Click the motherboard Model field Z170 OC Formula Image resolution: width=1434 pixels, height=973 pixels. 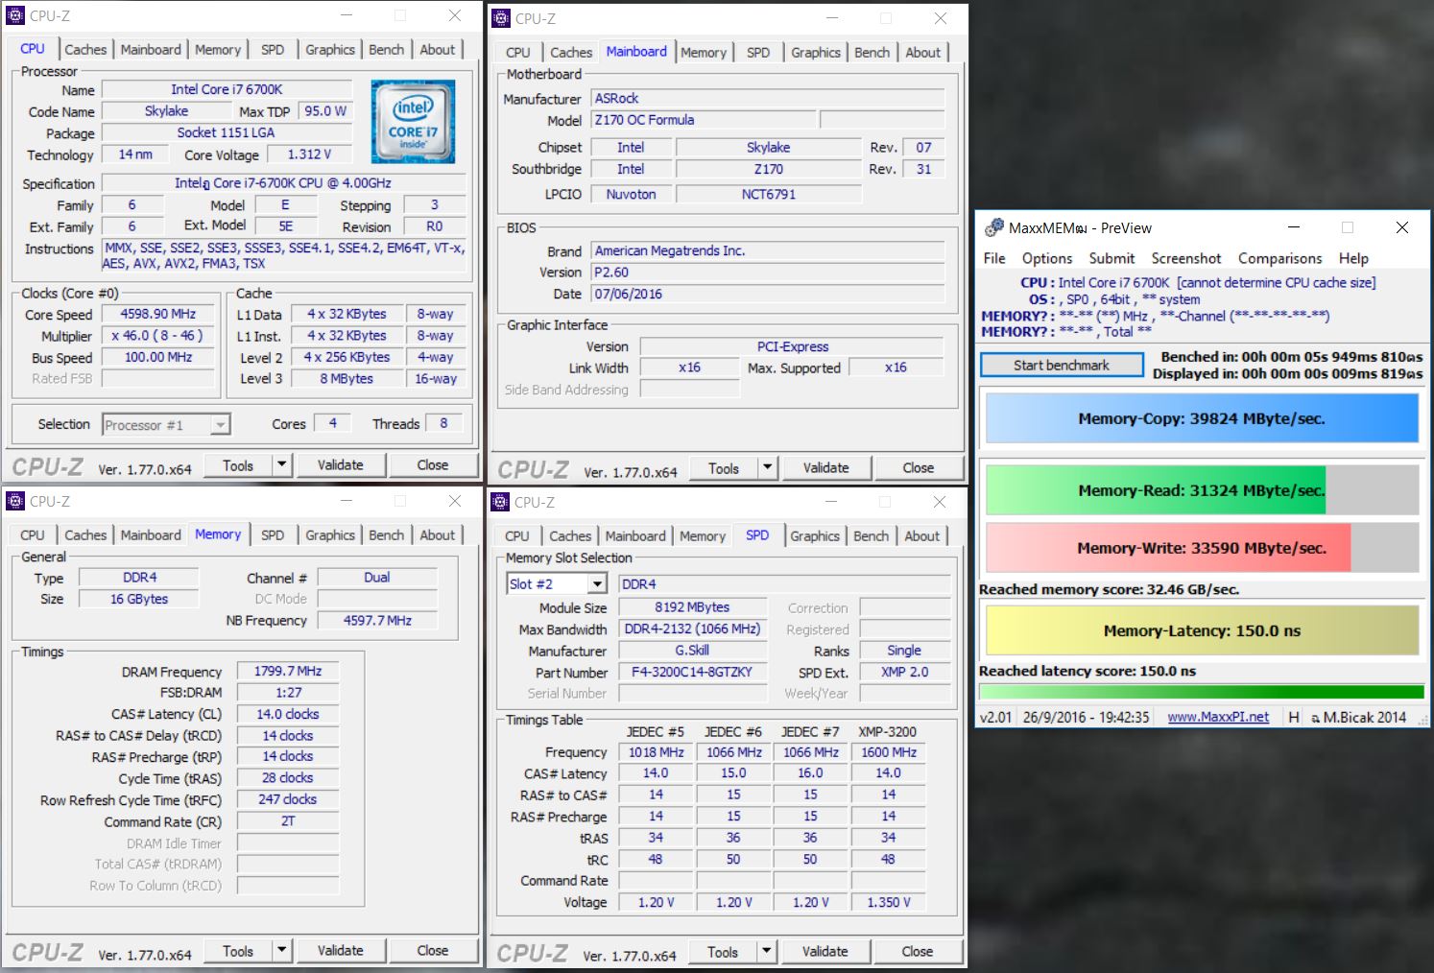pos(704,120)
